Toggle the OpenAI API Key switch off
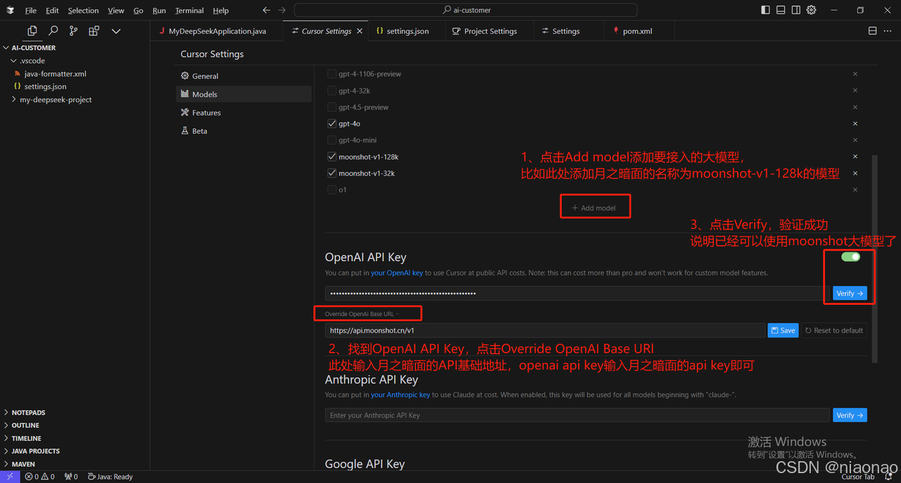The height and width of the screenshot is (483, 901). click(x=850, y=257)
